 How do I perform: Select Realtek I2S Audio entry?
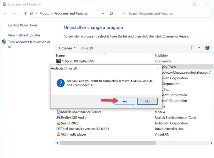[74, 118]
